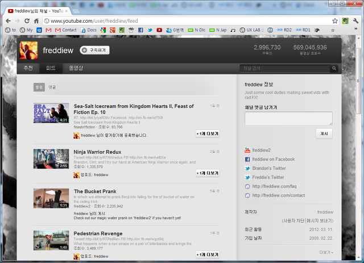Click the freddiew channel avatar

click(28, 51)
